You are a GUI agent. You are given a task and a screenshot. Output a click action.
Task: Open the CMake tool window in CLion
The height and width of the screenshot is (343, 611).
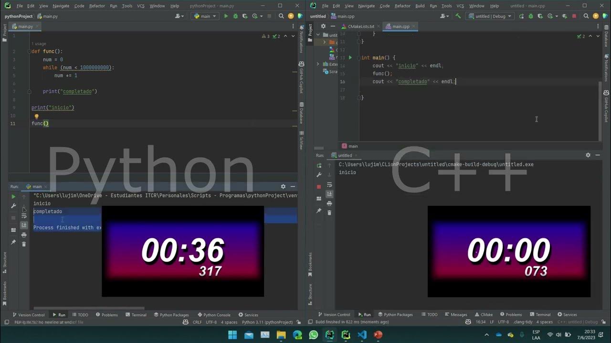point(484,314)
